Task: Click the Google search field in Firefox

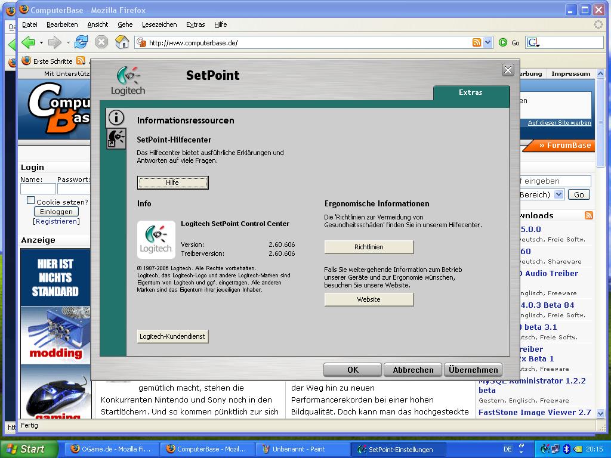Action: coord(572,42)
